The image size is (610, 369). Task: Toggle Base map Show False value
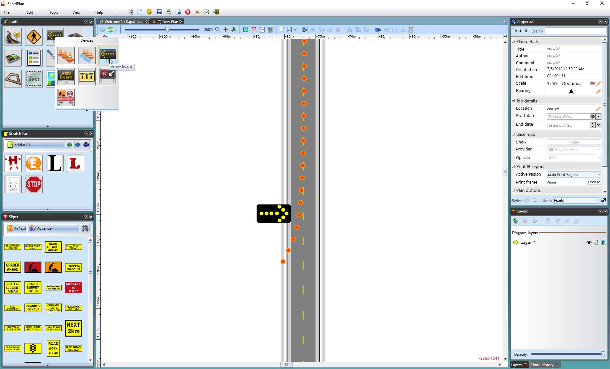point(574,142)
